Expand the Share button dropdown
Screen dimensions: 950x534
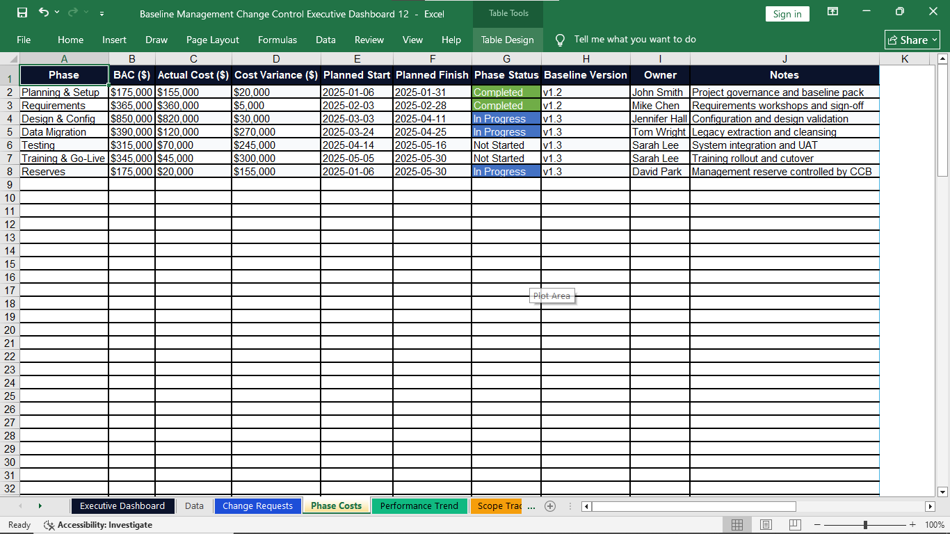pos(935,40)
